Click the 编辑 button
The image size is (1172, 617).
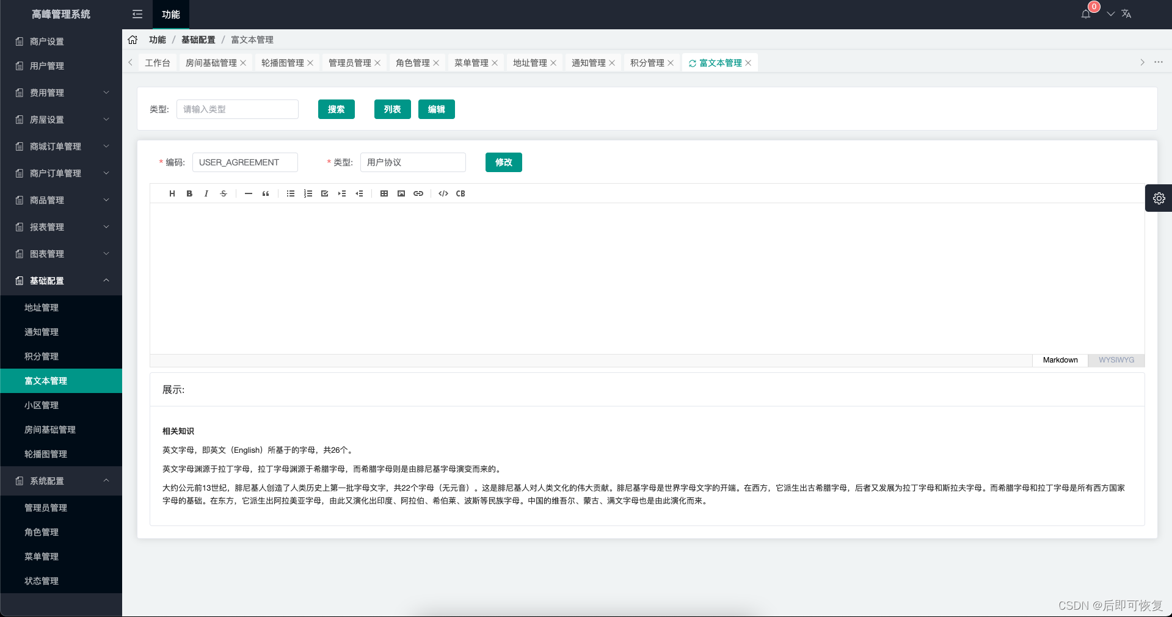pyautogui.click(x=437, y=109)
